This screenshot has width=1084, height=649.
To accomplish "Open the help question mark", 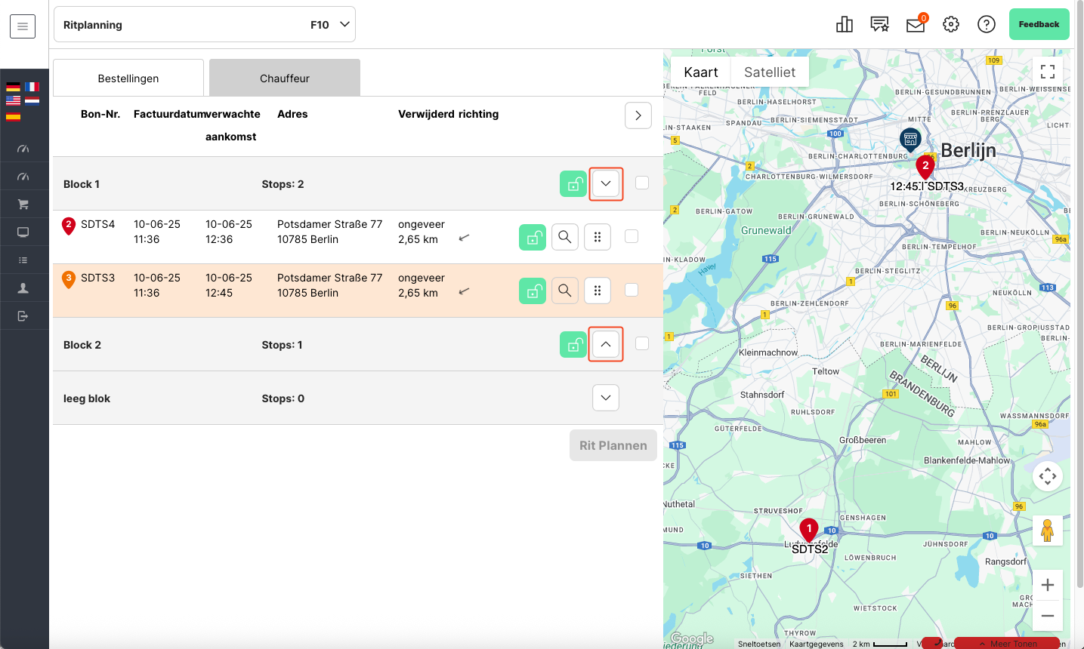I will [987, 25].
